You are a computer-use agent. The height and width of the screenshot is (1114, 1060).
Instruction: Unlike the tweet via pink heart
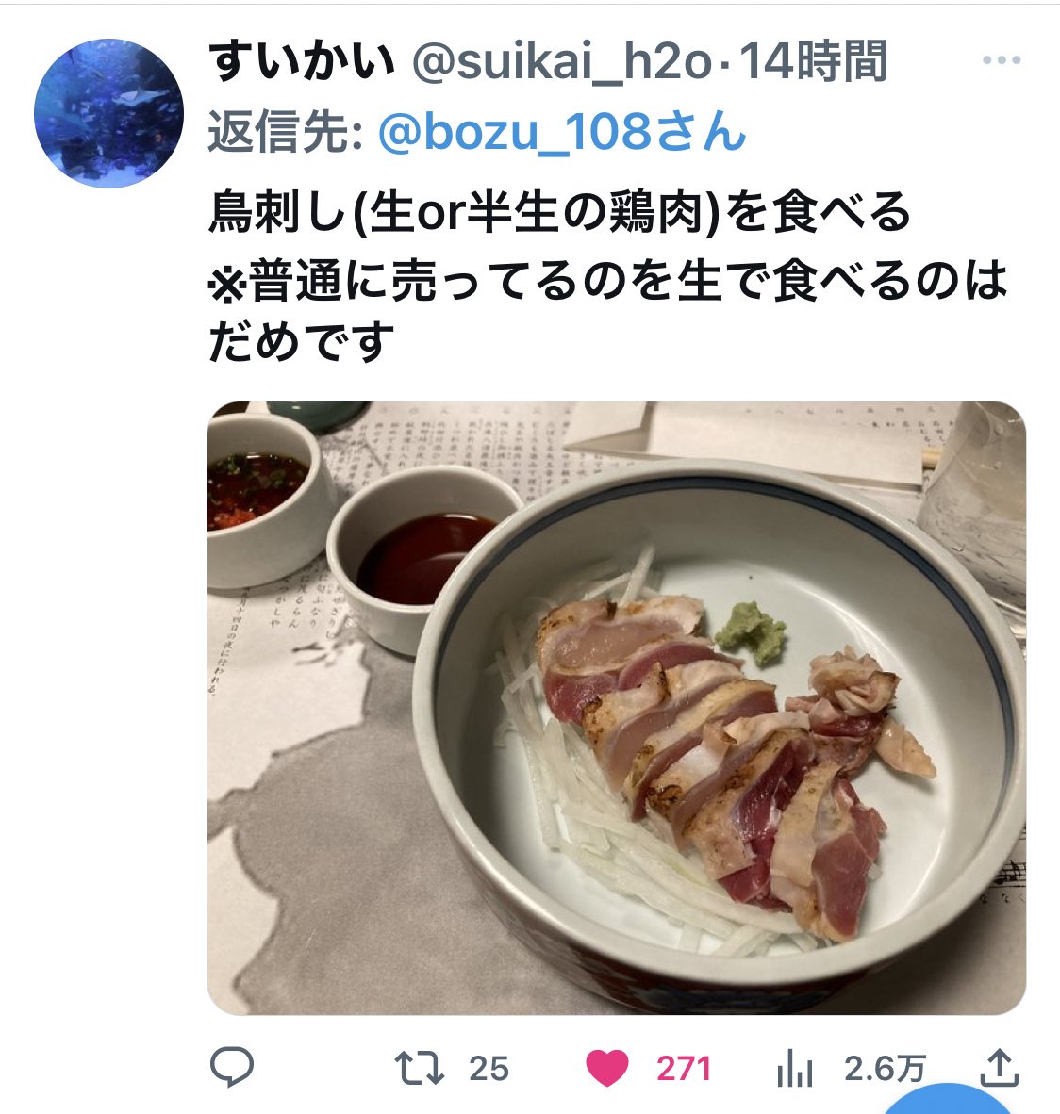pyautogui.click(x=607, y=1068)
